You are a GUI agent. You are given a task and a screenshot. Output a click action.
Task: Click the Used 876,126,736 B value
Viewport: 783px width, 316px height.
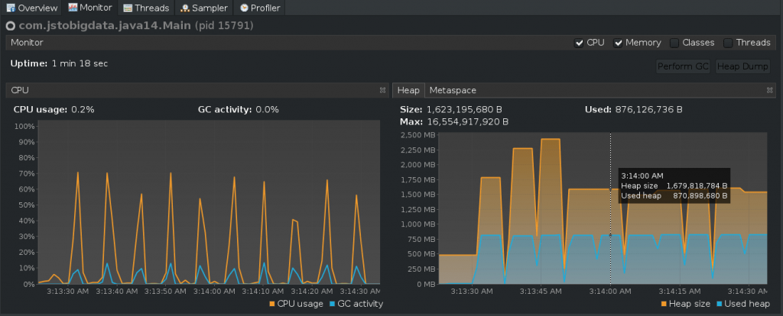(648, 110)
